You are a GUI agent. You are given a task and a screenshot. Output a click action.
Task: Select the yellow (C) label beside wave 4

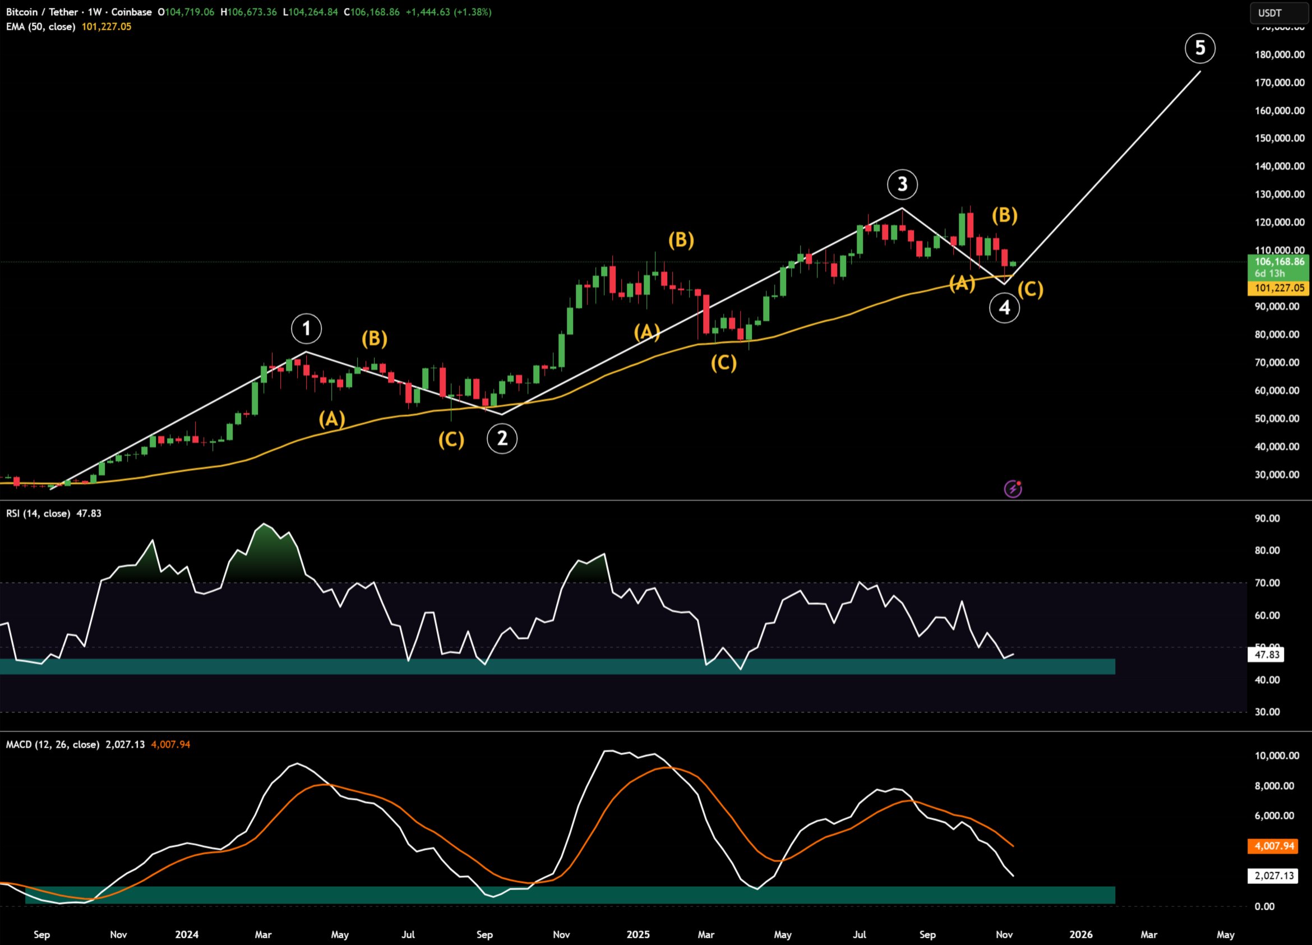(x=1031, y=289)
